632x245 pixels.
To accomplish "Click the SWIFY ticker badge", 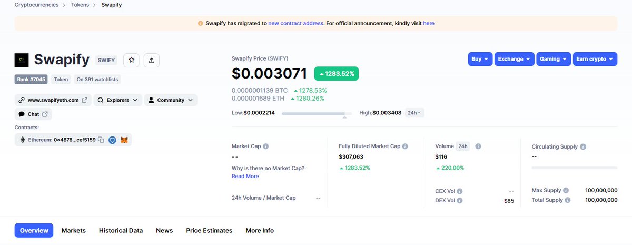I will pos(106,60).
